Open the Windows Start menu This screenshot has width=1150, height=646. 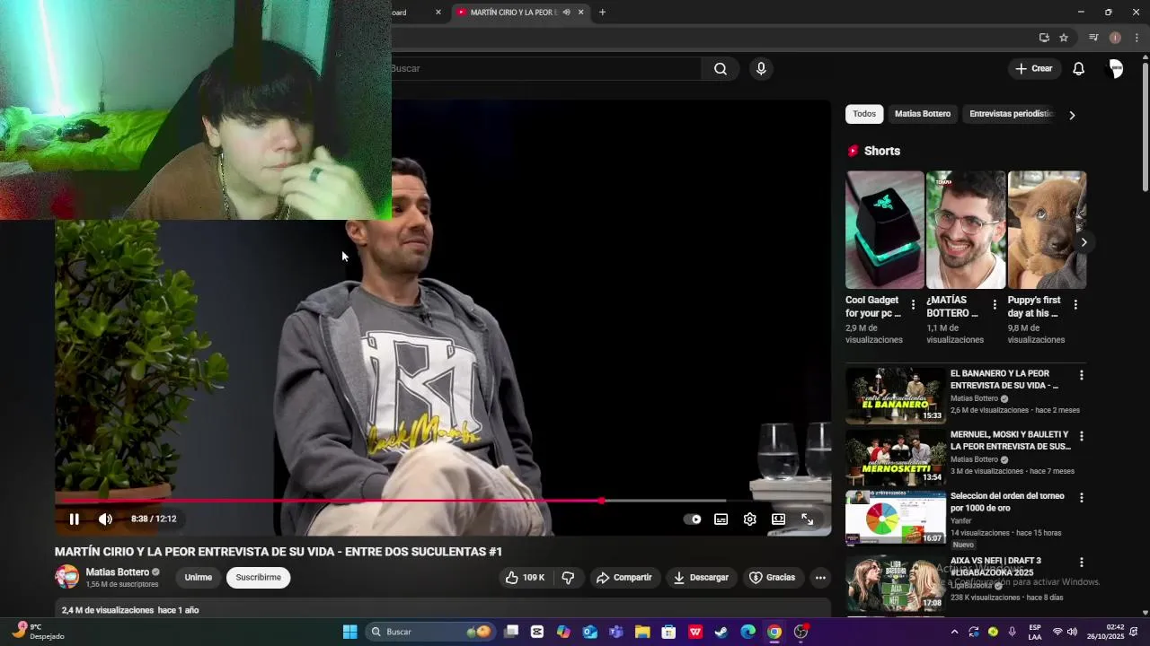[349, 632]
